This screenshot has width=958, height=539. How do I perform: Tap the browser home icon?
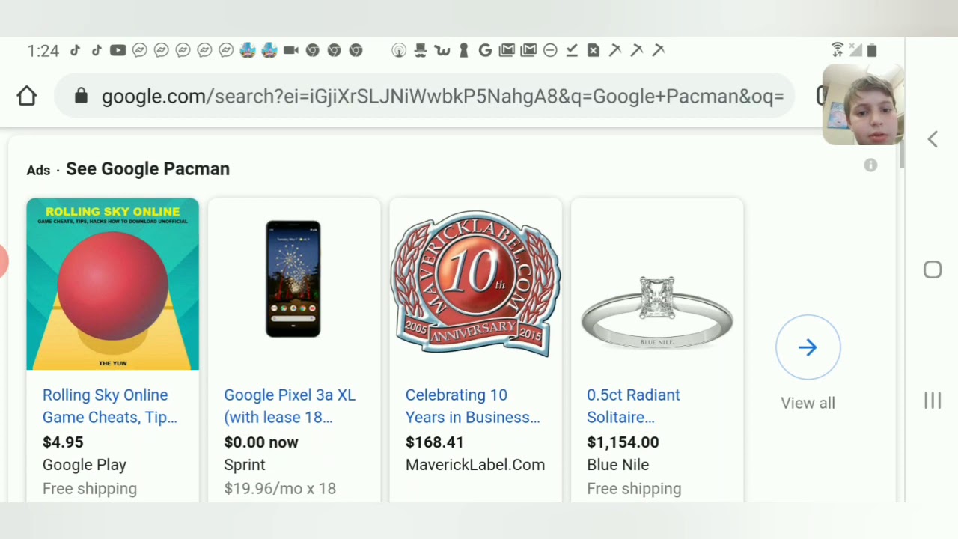[27, 96]
